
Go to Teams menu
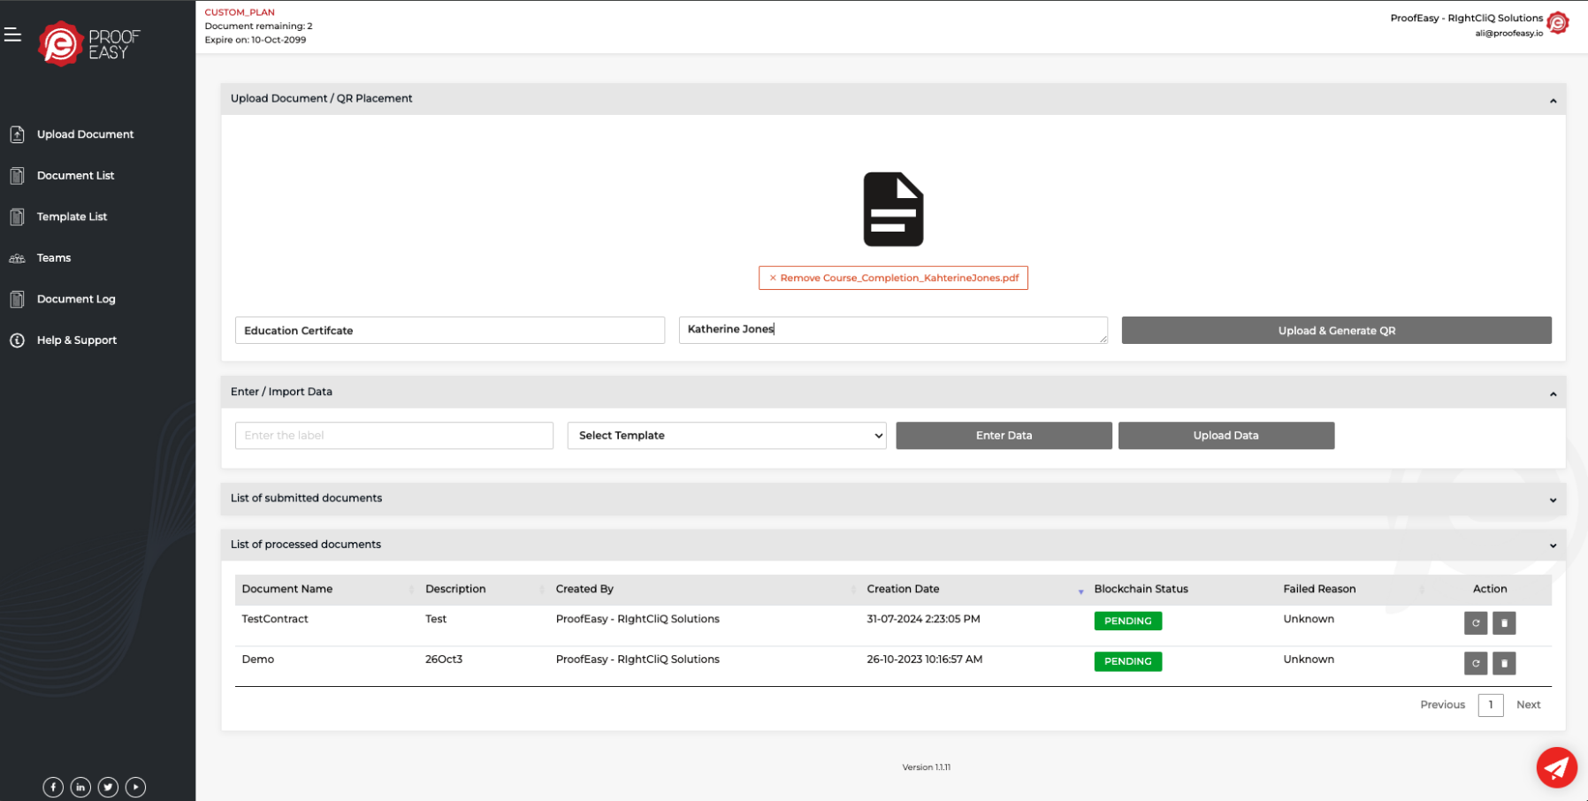click(x=54, y=258)
